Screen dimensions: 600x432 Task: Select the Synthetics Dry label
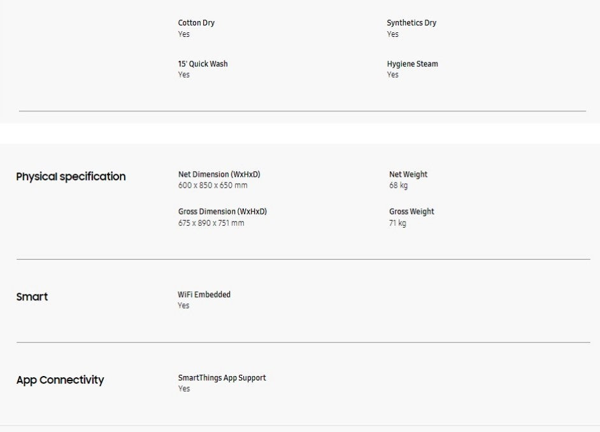(x=411, y=23)
